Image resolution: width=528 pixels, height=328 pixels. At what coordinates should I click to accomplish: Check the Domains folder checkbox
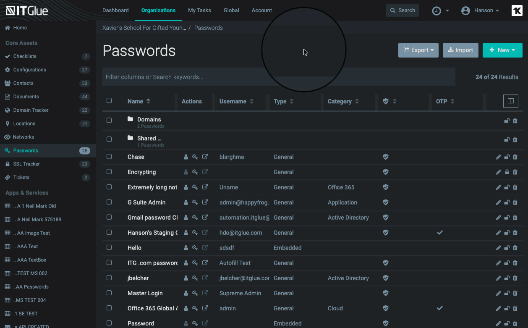[x=109, y=120]
